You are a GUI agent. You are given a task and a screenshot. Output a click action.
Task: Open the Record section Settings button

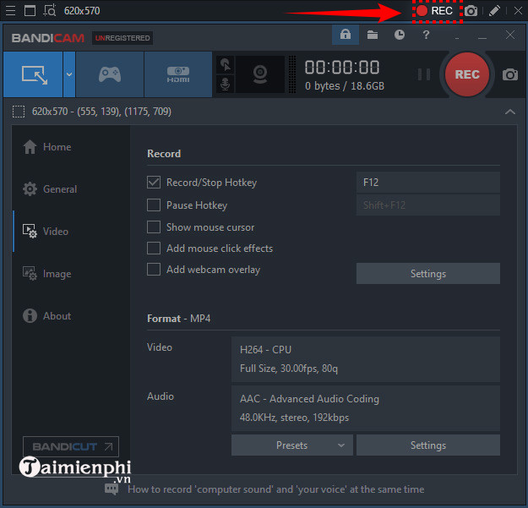pyautogui.click(x=428, y=274)
